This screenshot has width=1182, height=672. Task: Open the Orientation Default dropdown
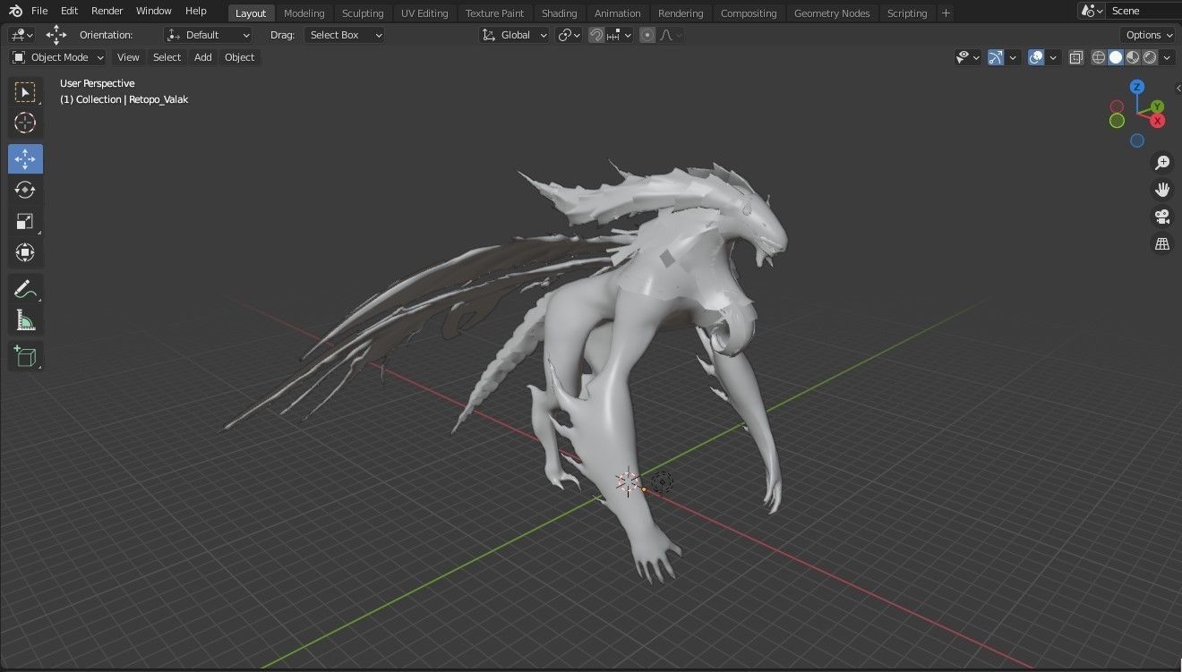pos(209,35)
